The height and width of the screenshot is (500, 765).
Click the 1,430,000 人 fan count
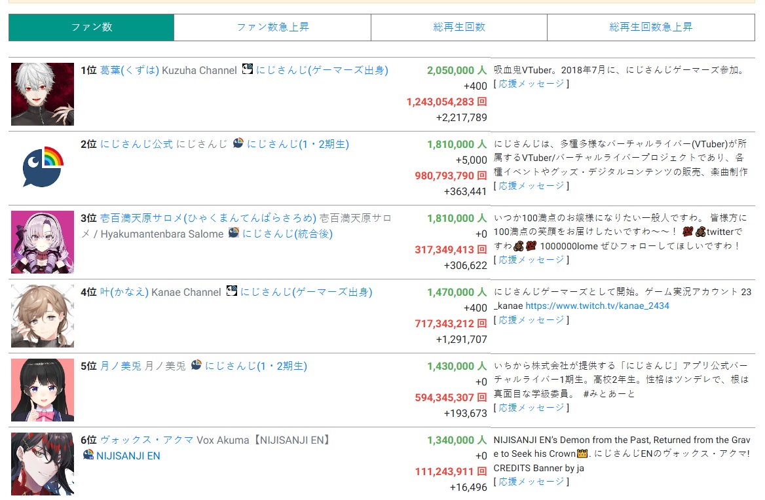click(457, 366)
